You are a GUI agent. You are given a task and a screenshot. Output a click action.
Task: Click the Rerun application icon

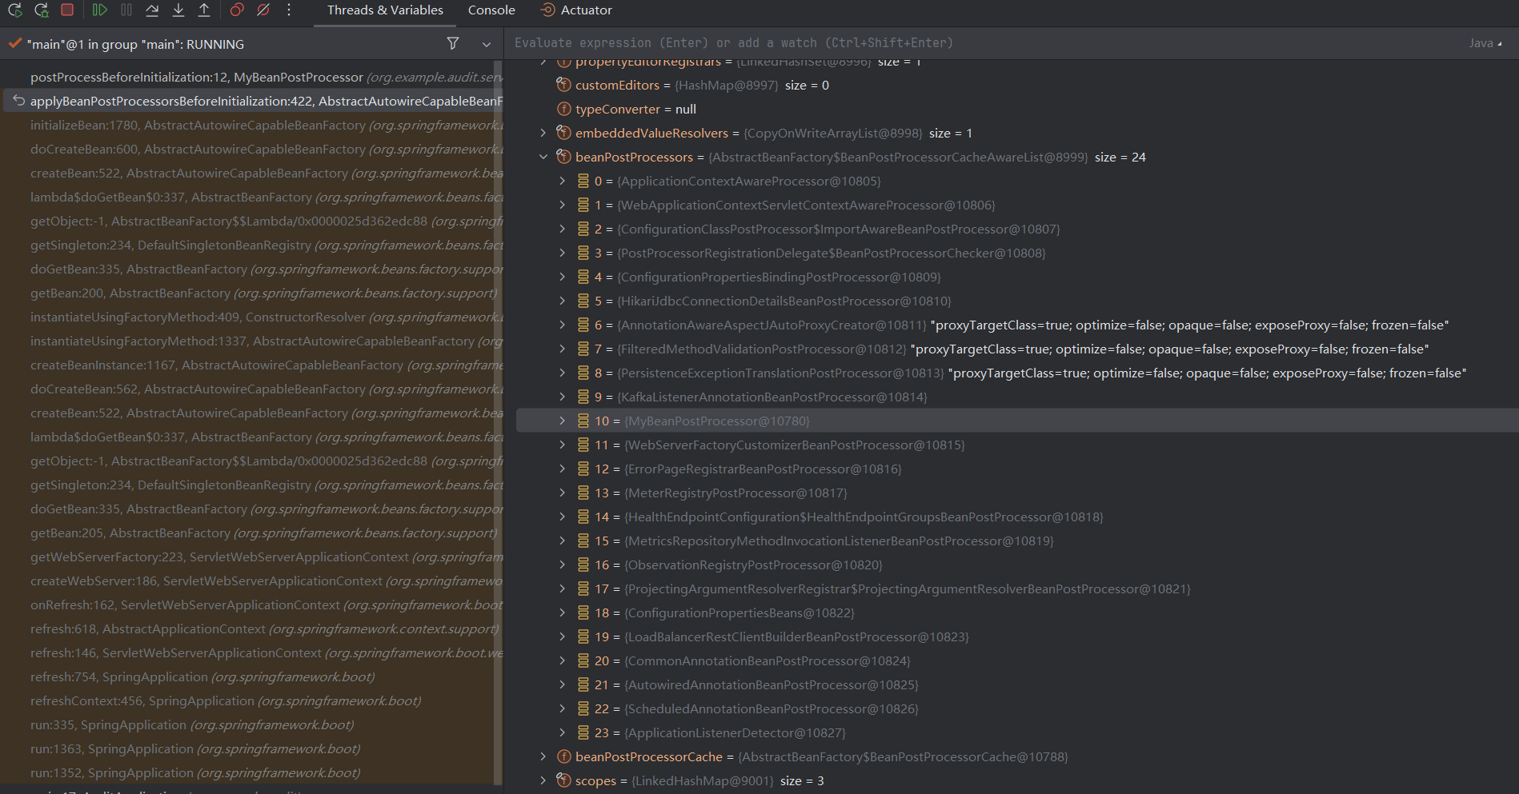[x=15, y=10]
